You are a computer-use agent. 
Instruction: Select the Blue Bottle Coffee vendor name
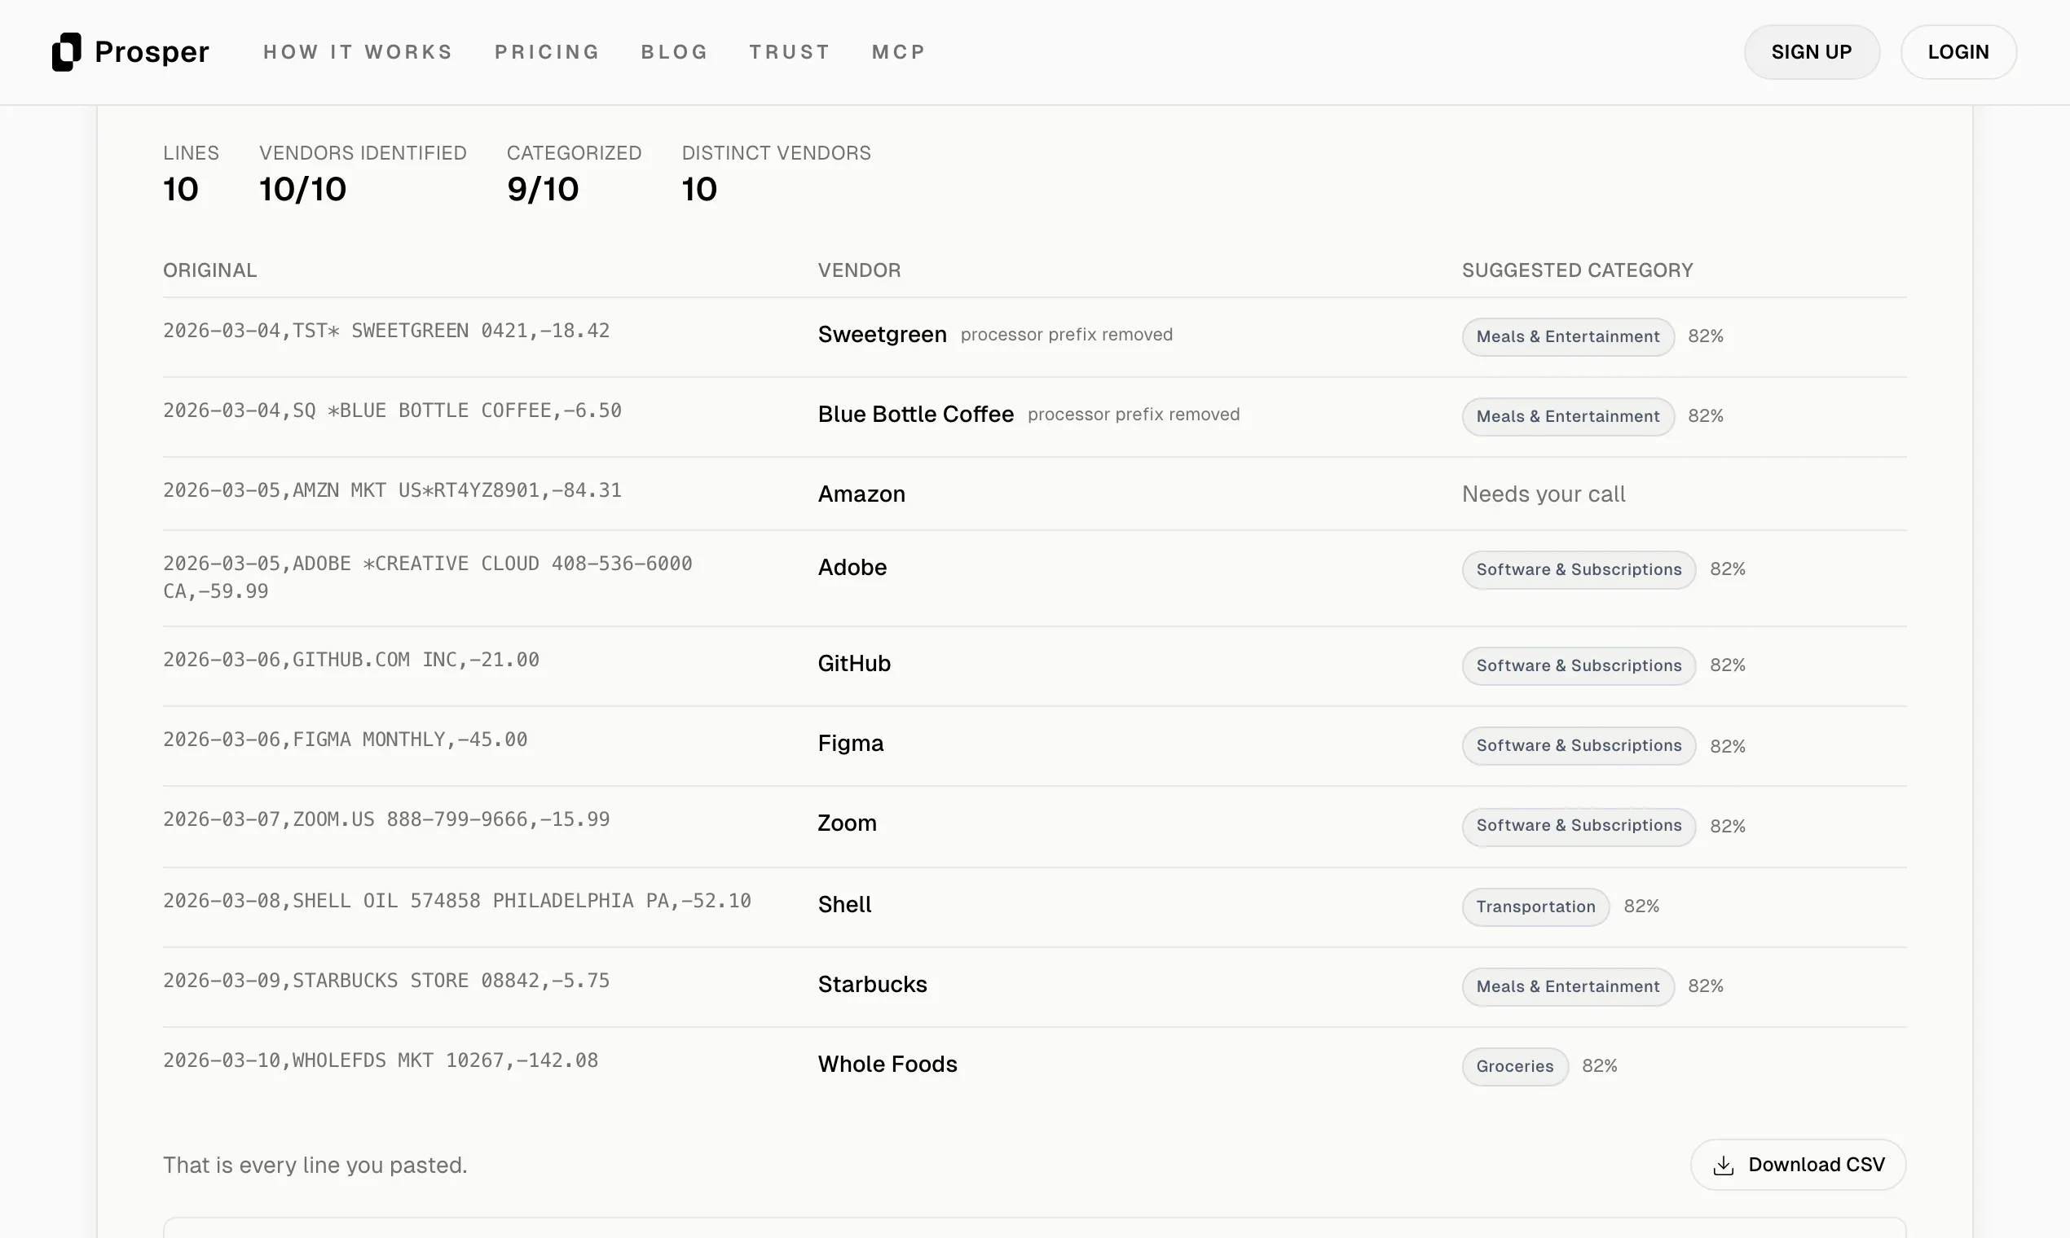[x=916, y=415]
